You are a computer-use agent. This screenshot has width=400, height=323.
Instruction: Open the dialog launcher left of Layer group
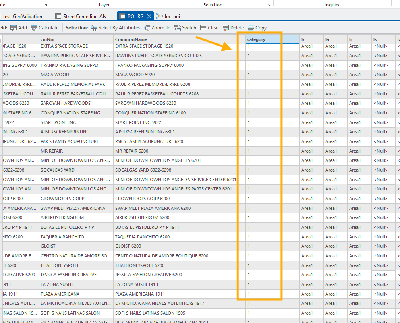coord(45,4)
